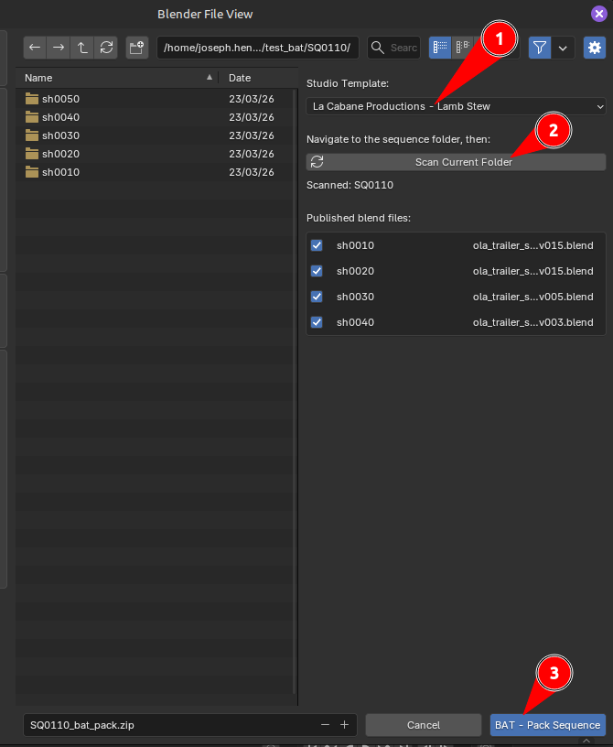Click the file path input field
Viewport: 613px width, 747px height.
coord(257,48)
